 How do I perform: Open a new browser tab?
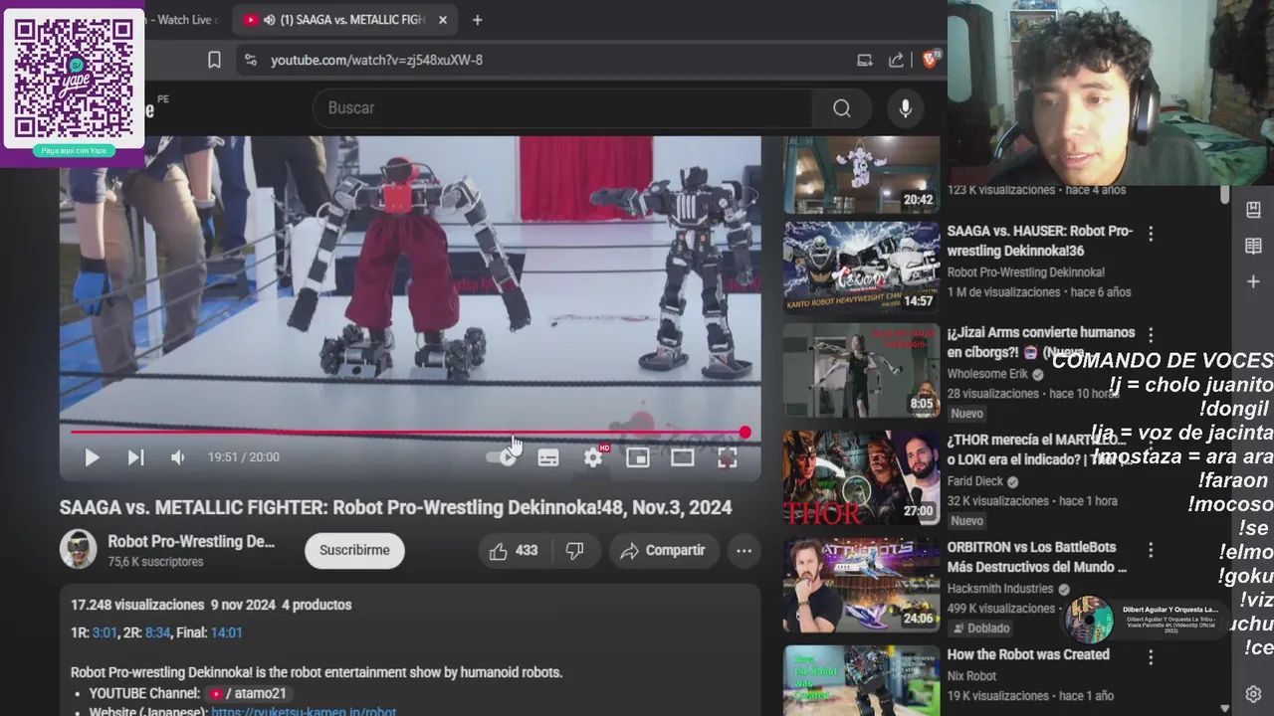click(x=477, y=20)
